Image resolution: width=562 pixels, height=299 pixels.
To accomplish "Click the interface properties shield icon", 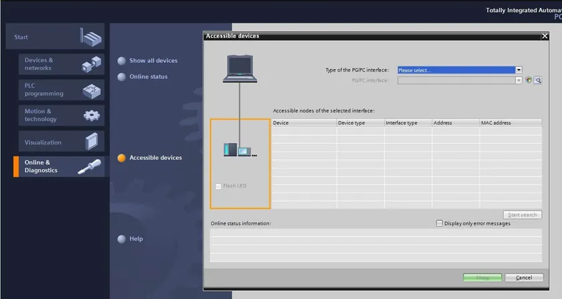I will click(x=529, y=80).
